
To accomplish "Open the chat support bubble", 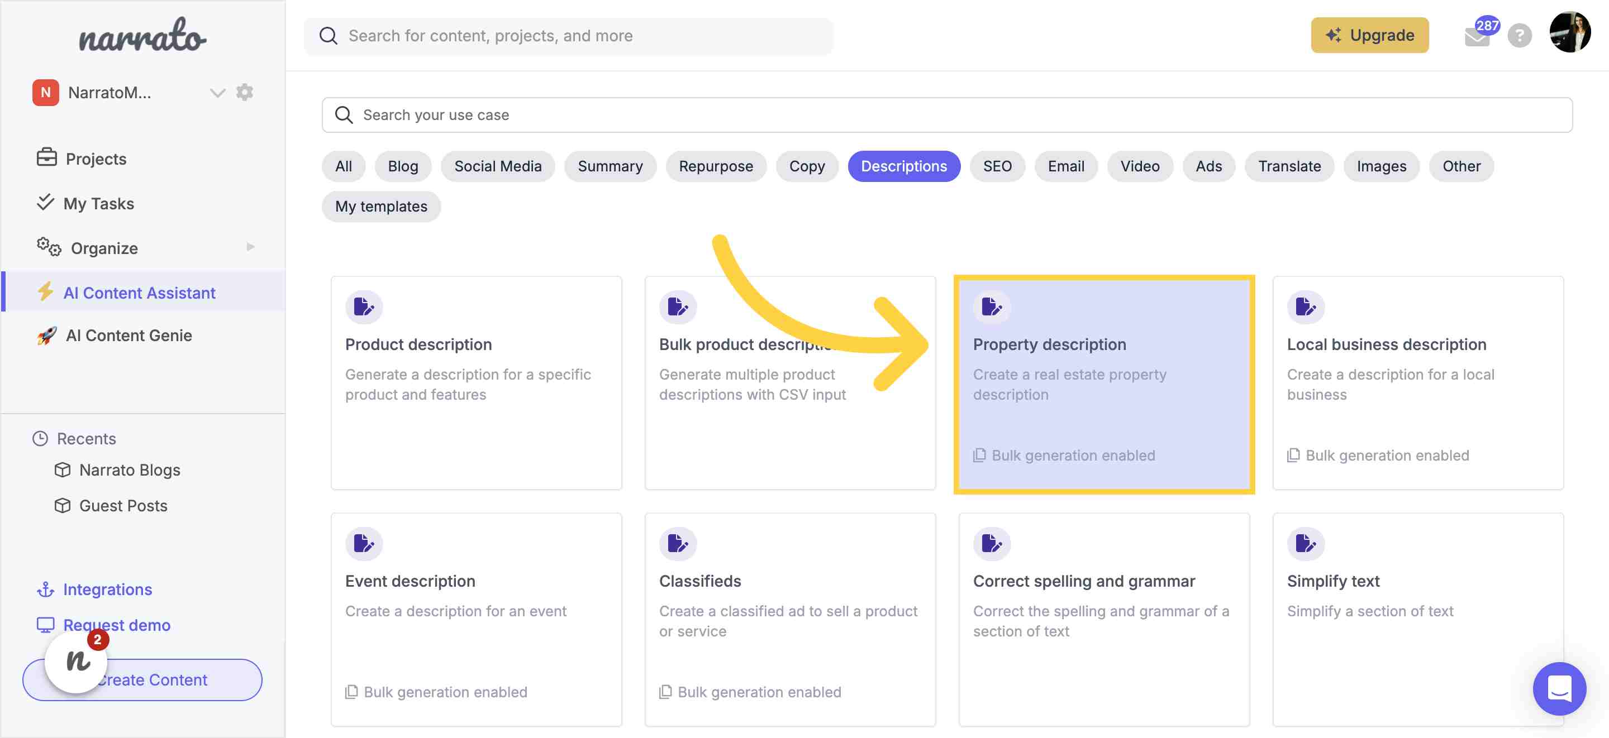I will tap(1560, 689).
